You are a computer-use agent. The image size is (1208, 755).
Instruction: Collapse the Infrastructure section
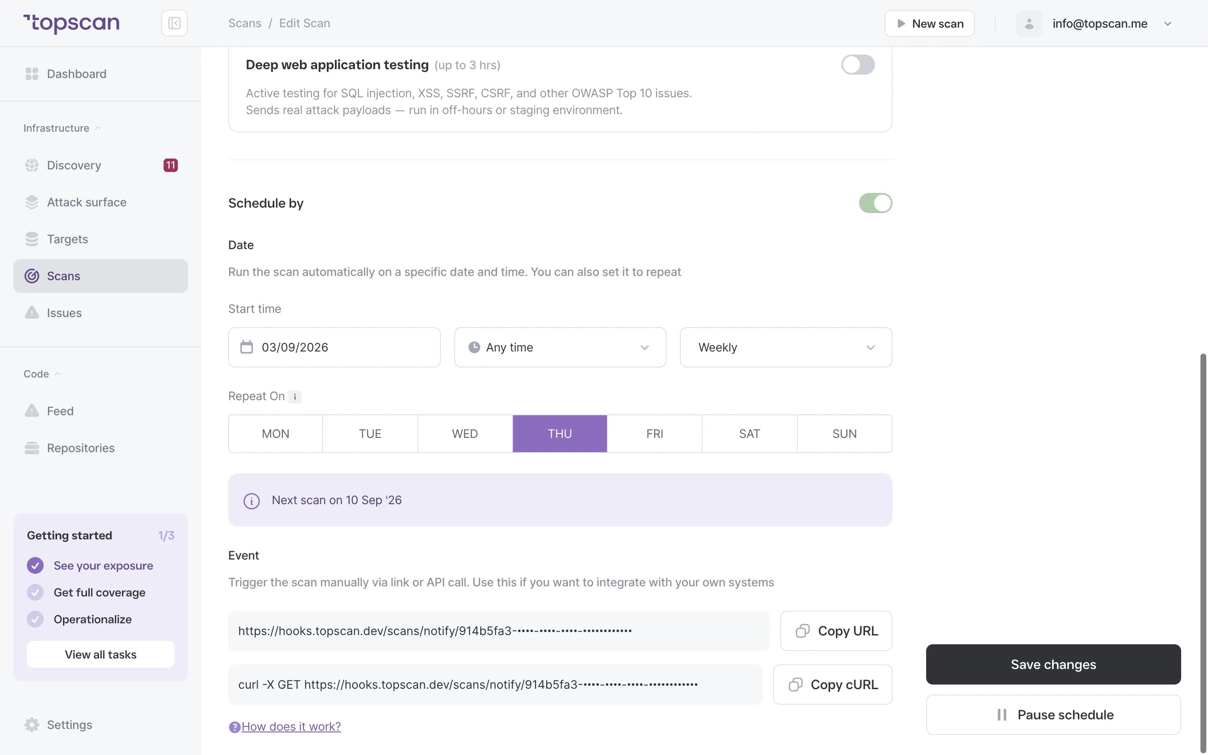pyautogui.click(x=62, y=128)
